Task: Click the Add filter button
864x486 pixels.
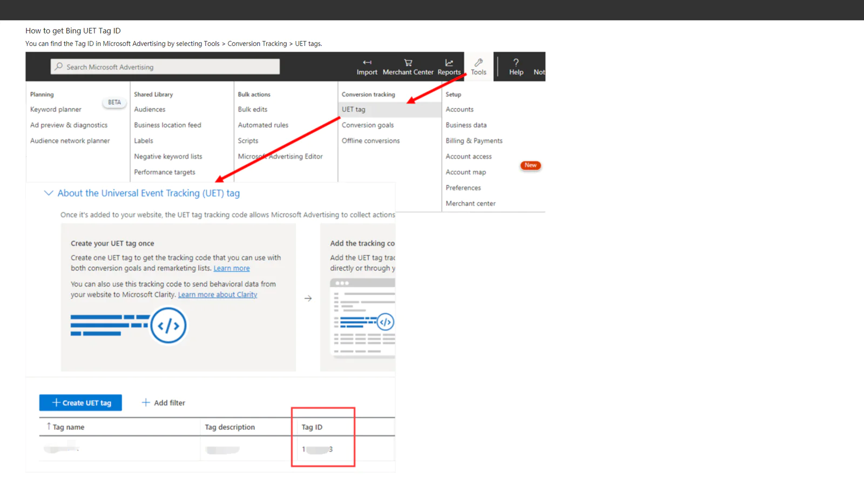Action: click(163, 402)
